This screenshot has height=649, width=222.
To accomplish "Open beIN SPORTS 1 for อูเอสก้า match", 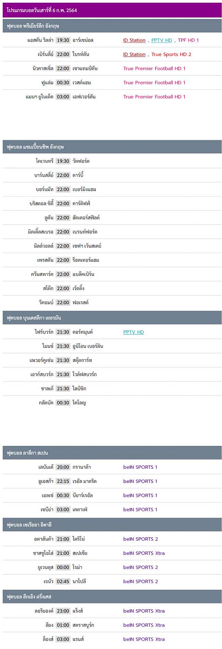I will [140, 481].
